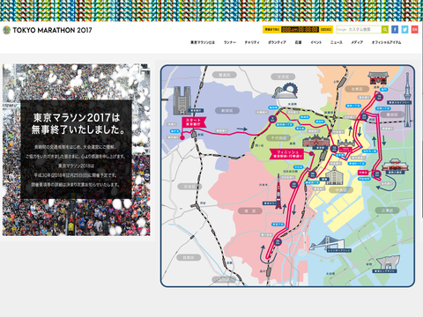Viewport: 423px width, 317px height.
Task: Open the Facebook icon link
Action: [395, 29]
